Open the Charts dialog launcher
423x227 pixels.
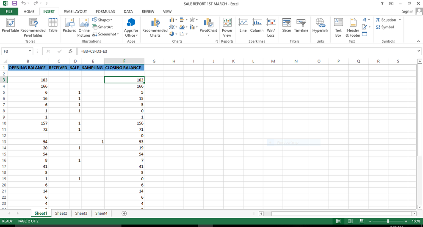(217, 41)
